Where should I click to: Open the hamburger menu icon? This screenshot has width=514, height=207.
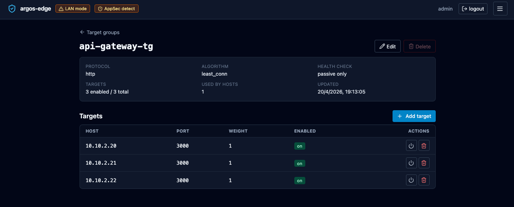pos(500,9)
